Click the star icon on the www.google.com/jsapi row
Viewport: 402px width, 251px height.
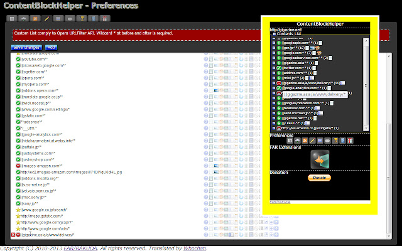(18, 222)
